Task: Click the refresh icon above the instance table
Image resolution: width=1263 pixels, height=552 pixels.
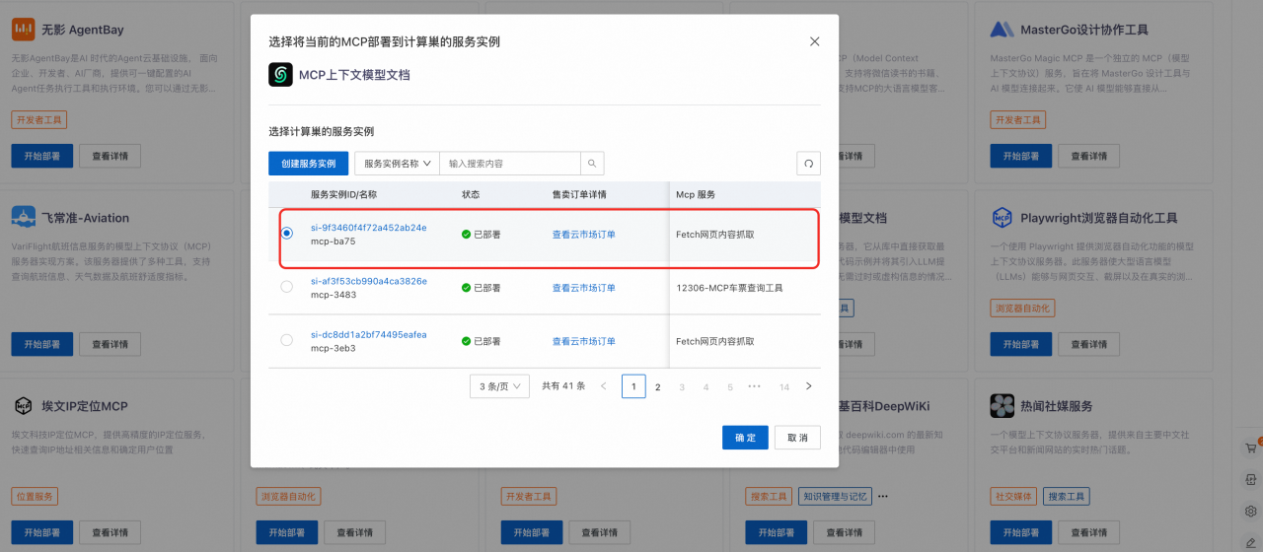Action: click(808, 164)
